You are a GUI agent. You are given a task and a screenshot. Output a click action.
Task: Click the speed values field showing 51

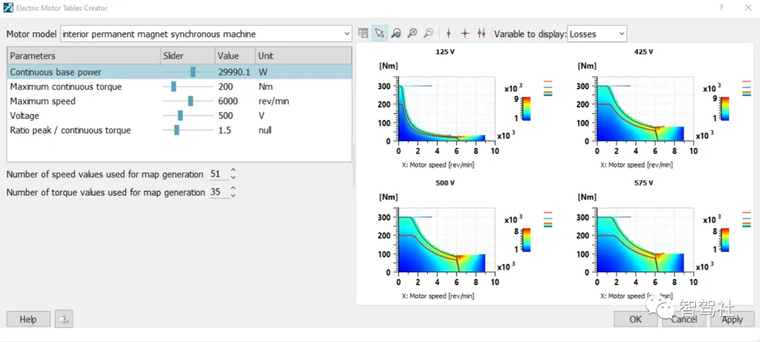pos(219,175)
